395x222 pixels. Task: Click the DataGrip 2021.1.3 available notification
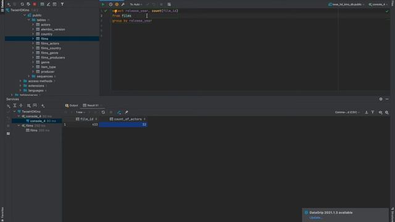pos(346,215)
